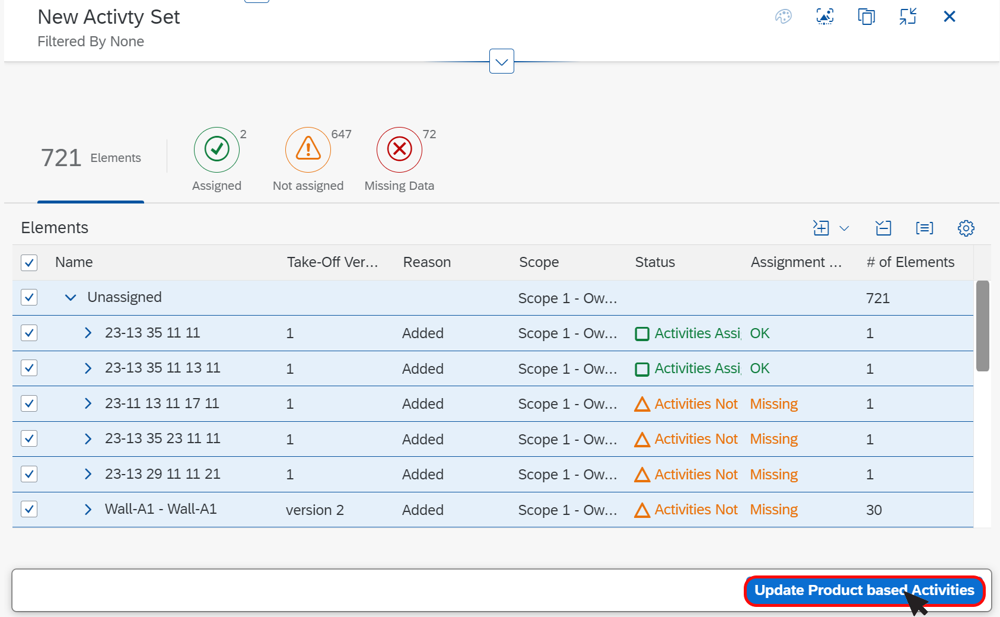Click the copy/duplicate icon in header
This screenshot has width=1000, height=617.
point(867,17)
